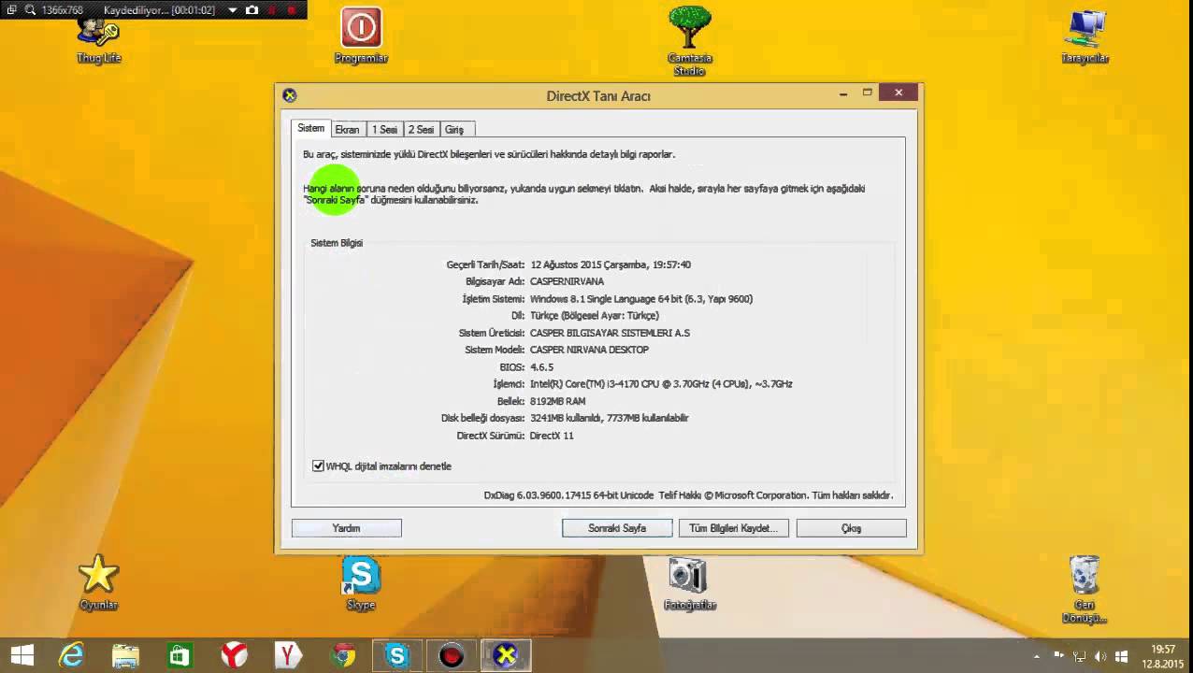Open Internet Explorer from the taskbar
The image size is (1193, 673).
[72, 655]
